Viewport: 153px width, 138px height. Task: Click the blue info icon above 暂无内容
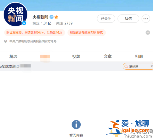(x=76, y=125)
